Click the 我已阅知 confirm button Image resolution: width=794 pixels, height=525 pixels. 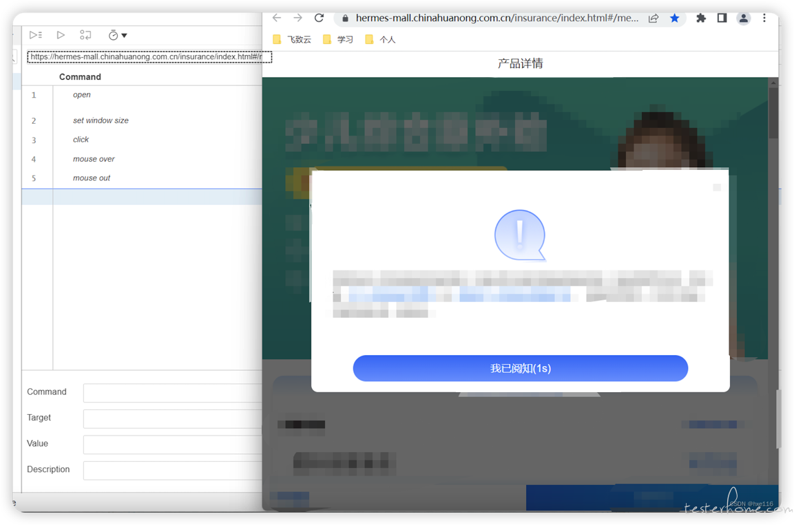coord(520,368)
